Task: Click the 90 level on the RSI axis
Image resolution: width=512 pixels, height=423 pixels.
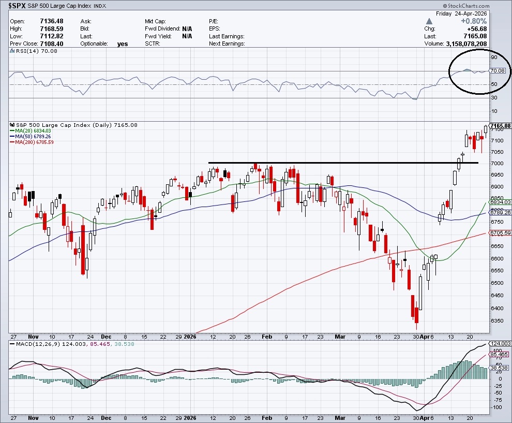Action: [x=494, y=57]
